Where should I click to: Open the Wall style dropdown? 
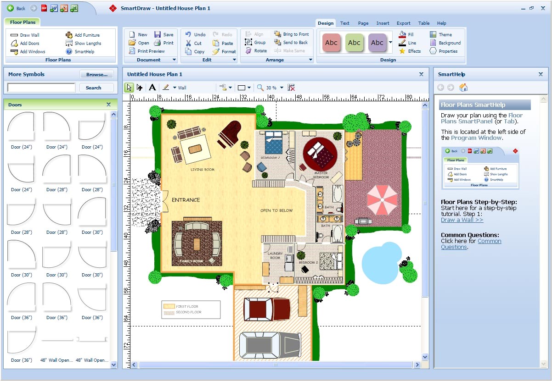pyautogui.click(x=174, y=88)
